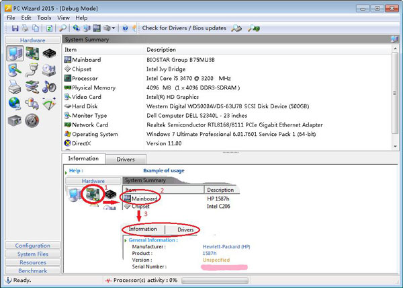Image resolution: width=403 pixels, height=288 pixels.
Task: Switch to the Drivers tab
Action: (126, 159)
